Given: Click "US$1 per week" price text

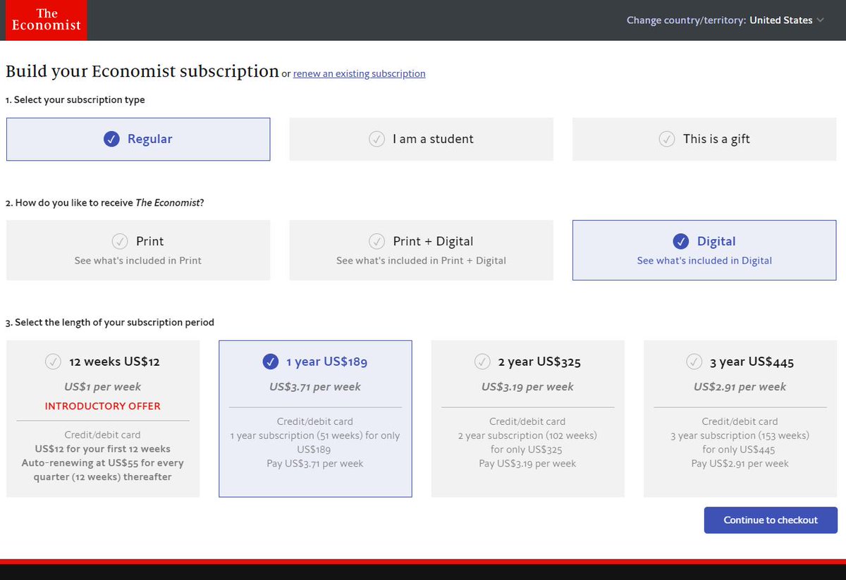Looking at the screenshot, I should coord(103,387).
